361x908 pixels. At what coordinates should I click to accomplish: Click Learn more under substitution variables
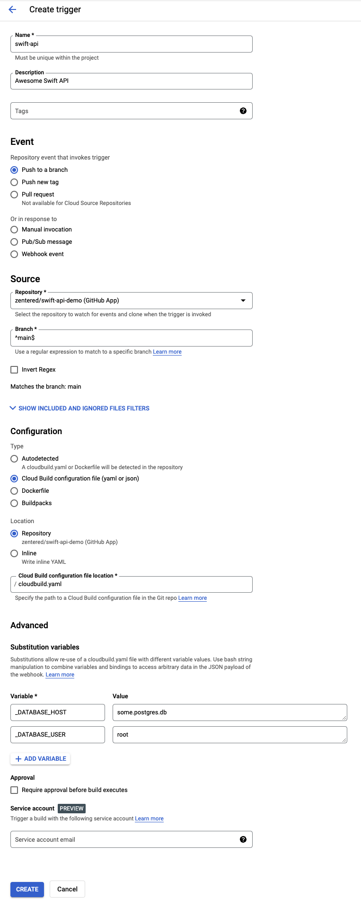(x=60, y=674)
